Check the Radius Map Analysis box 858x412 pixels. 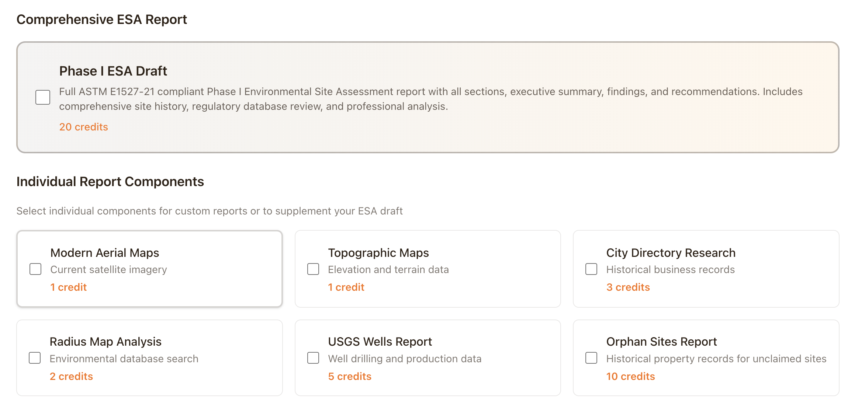[x=35, y=358]
